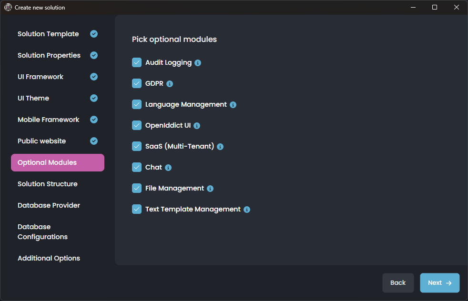
Task: Go to the Database Provider step
Action: coord(49,205)
